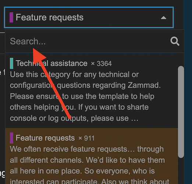The height and width of the screenshot is (184, 192).
Task: Click the teal badge beside Technical assistance
Action: coord(11,63)
